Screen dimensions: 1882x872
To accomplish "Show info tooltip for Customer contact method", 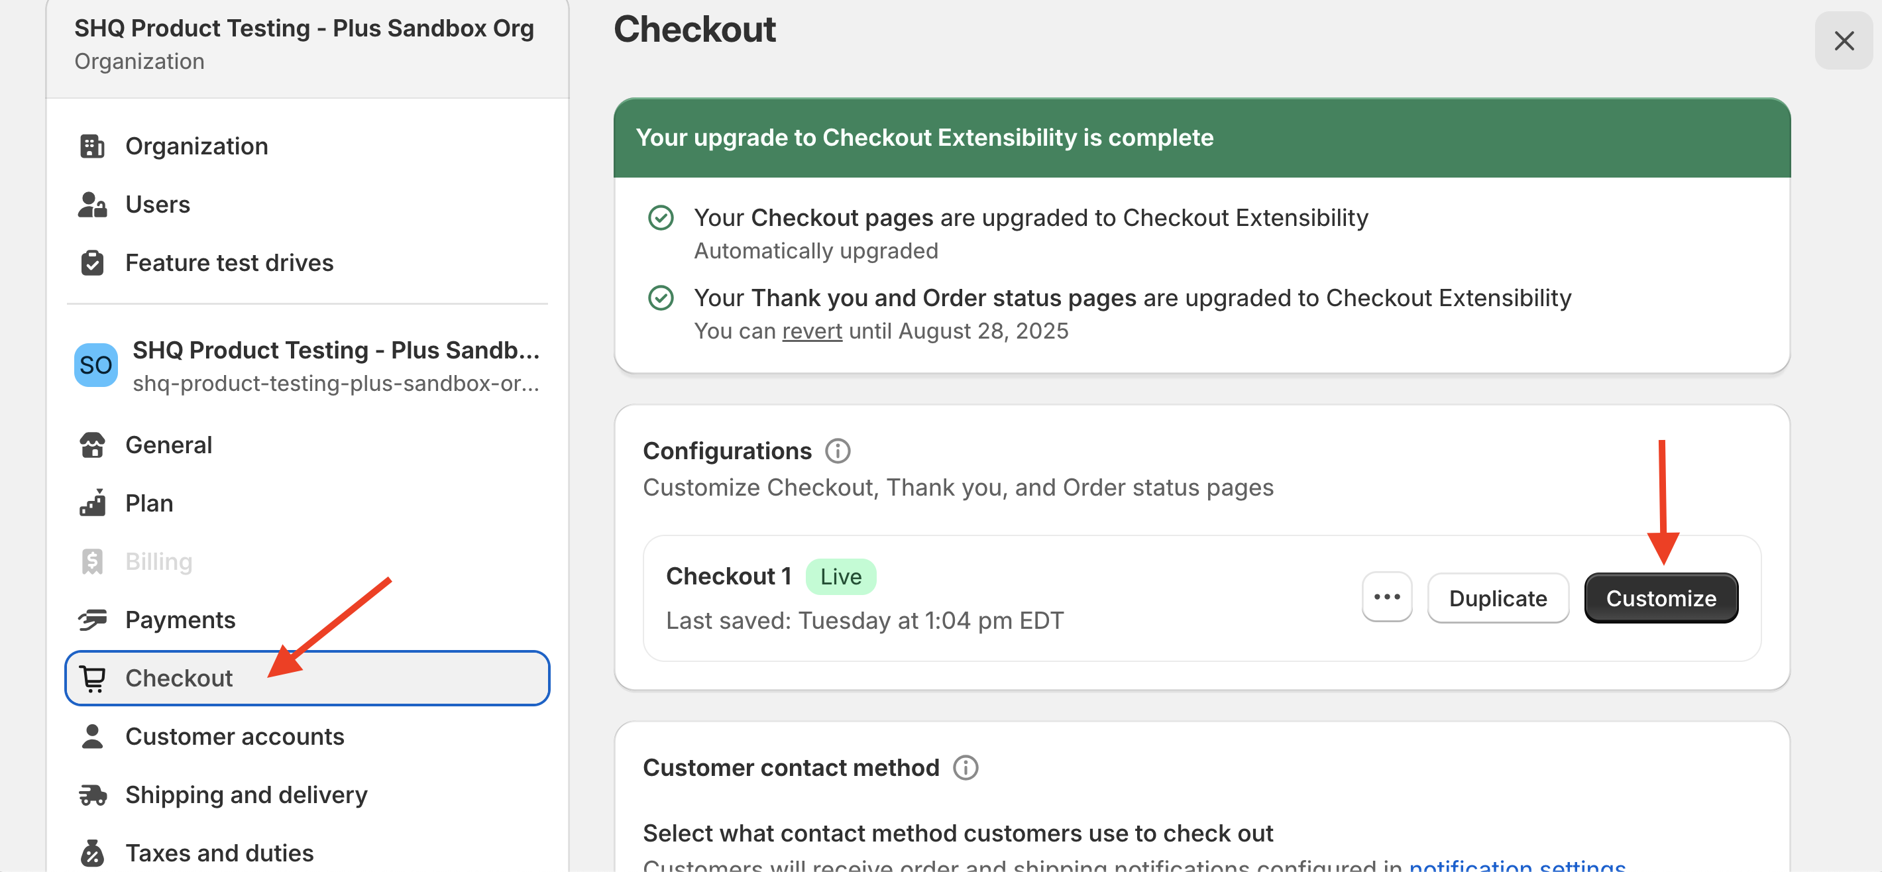I will pyautogui.click(x=965, y=767).
